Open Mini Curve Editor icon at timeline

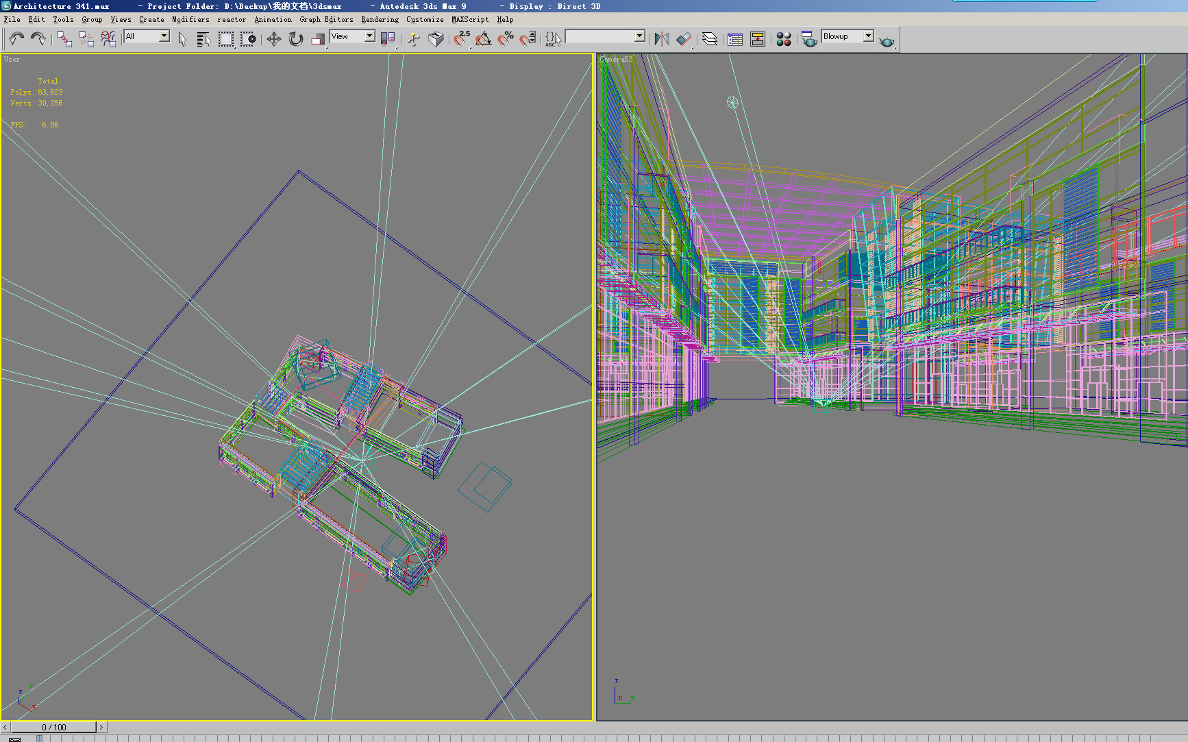(15, 739)
